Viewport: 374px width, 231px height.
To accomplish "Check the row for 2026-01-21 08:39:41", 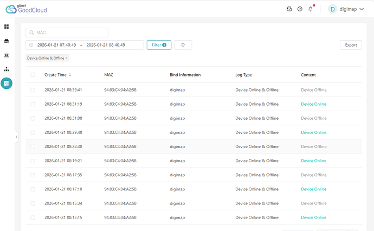I will tap(33, 90).
